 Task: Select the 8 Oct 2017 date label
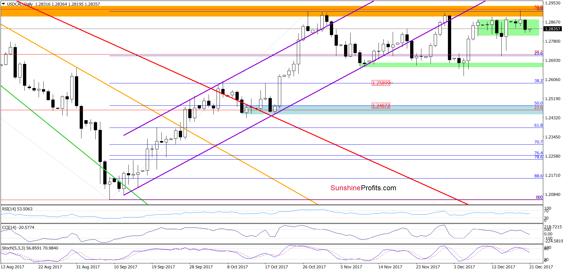coord(238,267)
